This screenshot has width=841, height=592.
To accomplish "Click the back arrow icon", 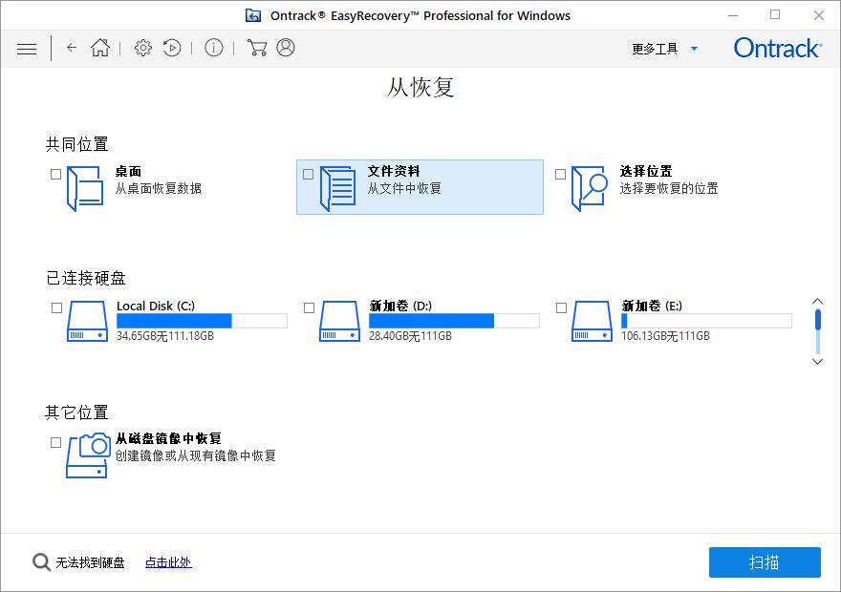I will click(72, 48).
